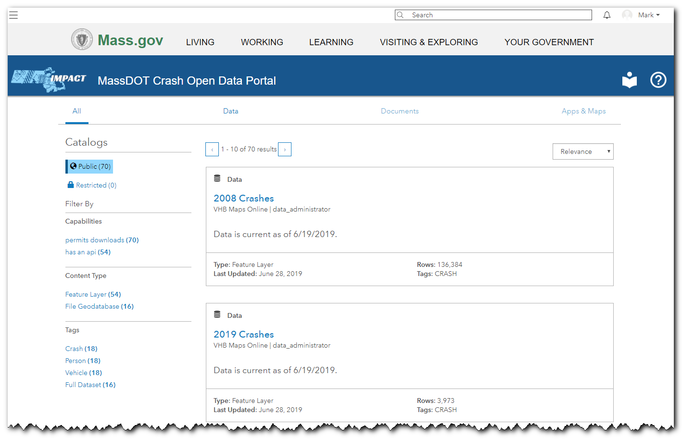Image resolution: width=682 pixels, height=439 pixels.
Task: Filter by Vehicle (18) tag
Action: 84,373
